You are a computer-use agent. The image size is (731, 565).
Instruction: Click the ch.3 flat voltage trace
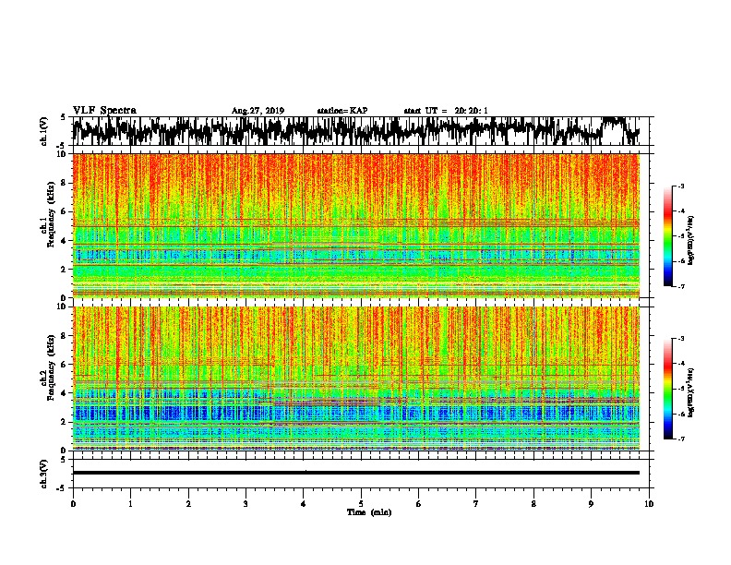pyautogui.click(x=355, y=473)
